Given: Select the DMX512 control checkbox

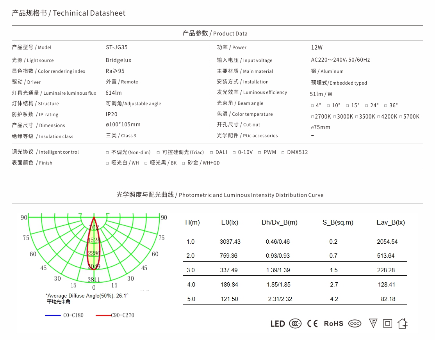Looking at the screenshot, I should tap(283, 153).
